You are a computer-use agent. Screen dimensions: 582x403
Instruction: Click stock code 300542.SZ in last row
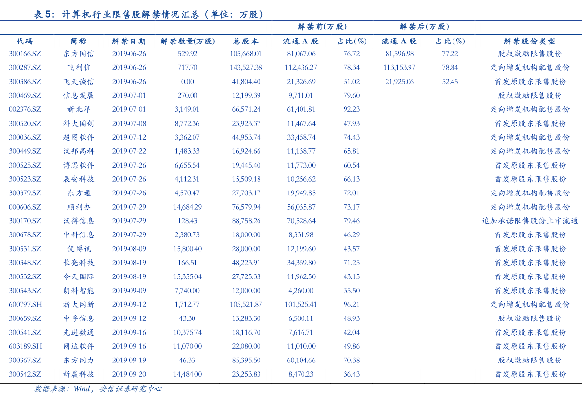(x=25, y=374)
